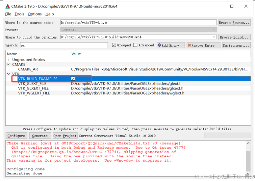The image size is (255, 181).
Task: Select the CMAKE_AR entry row
Action: pos(128,69)
